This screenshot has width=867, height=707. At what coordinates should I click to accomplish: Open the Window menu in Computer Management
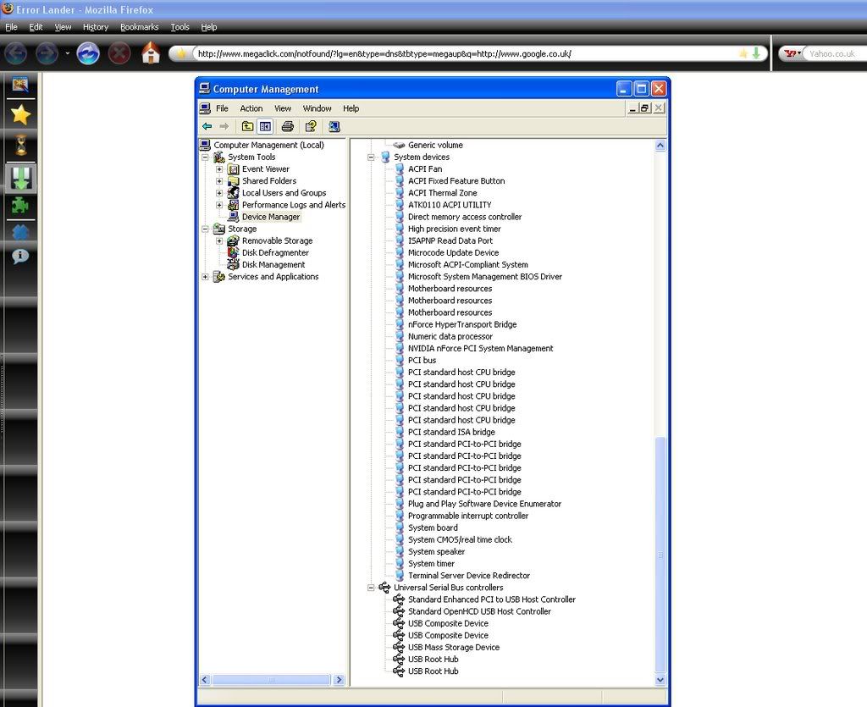[317, 108]
